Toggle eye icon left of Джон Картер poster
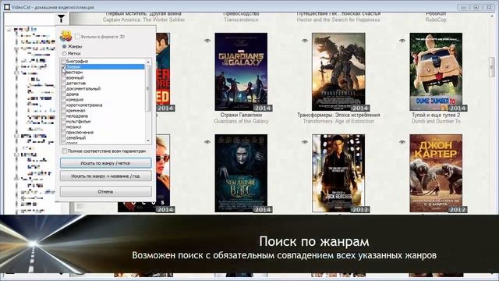This screenshot has width=499, height=281. (402, 142)
